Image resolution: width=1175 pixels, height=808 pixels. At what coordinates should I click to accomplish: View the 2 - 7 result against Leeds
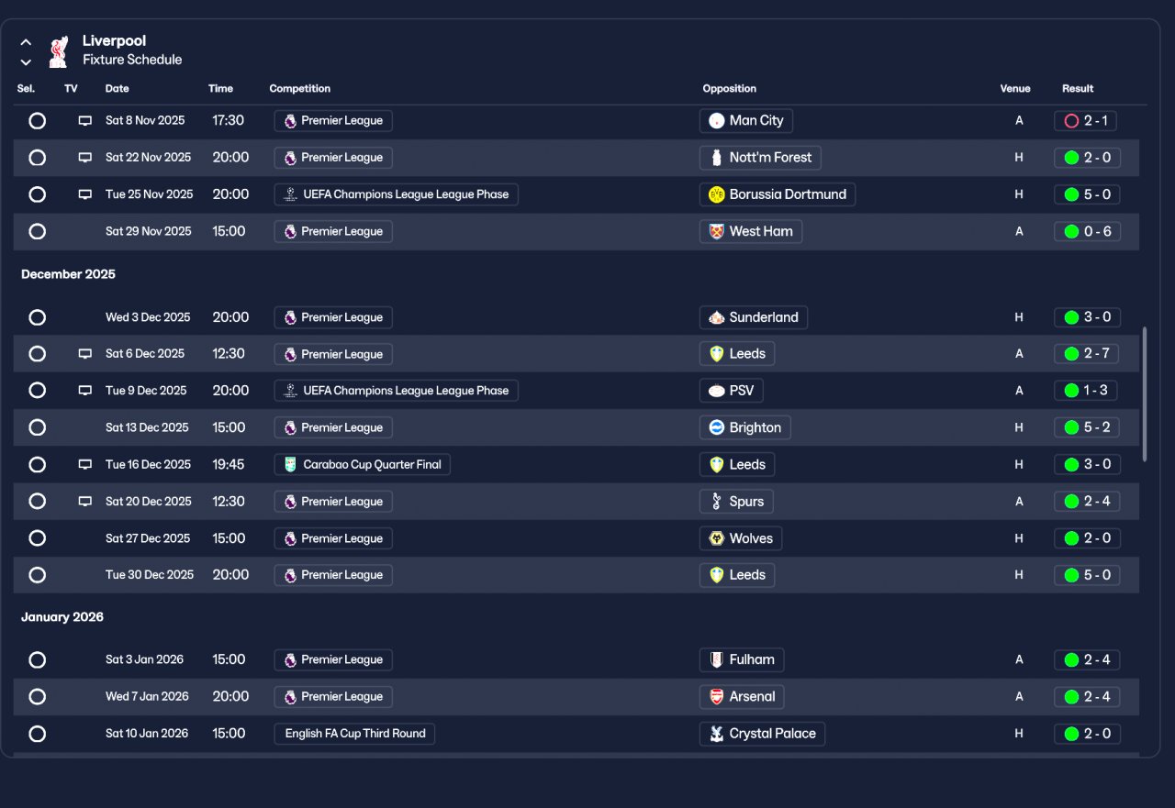coord(1087,354)
